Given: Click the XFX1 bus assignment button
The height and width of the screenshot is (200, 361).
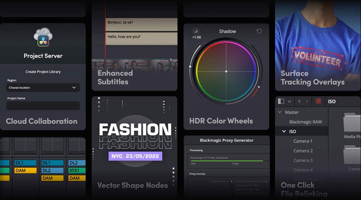Looking at the screenshot, I should click(77, 170).
